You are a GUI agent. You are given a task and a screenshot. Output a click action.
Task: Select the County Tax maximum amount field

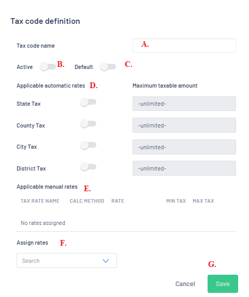tap(184, 125)
